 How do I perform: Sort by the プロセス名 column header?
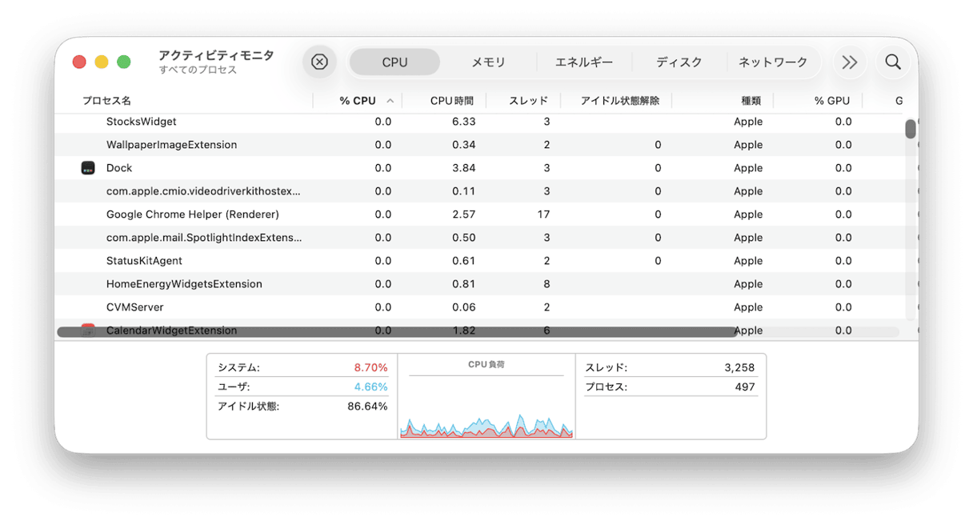coord(106,101)
